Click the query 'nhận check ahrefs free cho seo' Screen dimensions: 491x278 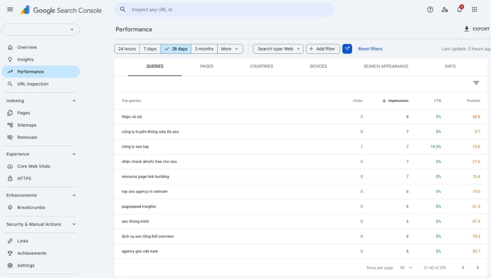coord(149,161)
